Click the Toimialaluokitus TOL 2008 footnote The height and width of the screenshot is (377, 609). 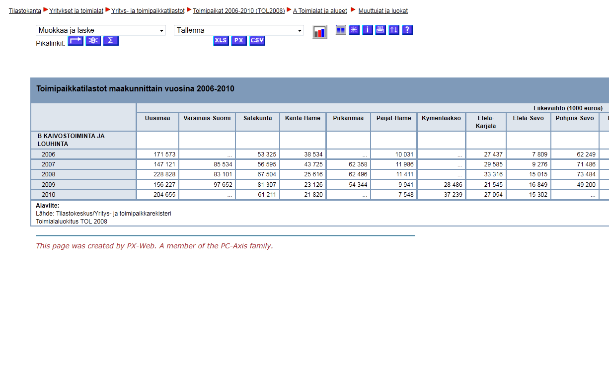(72, 222)
